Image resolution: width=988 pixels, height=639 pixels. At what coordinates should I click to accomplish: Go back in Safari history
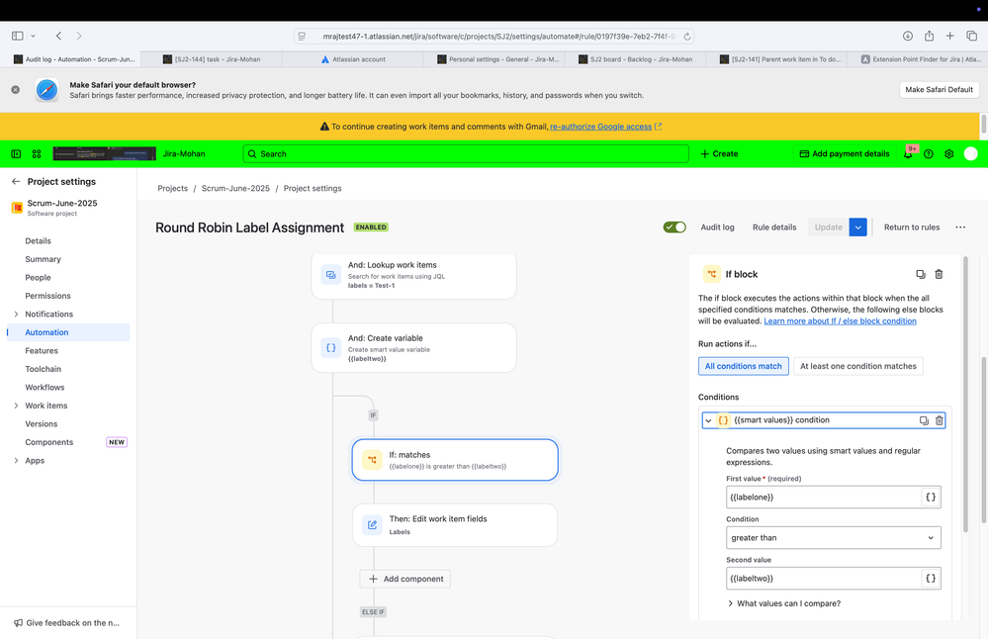pyautogui.click(x=58, y=36)
